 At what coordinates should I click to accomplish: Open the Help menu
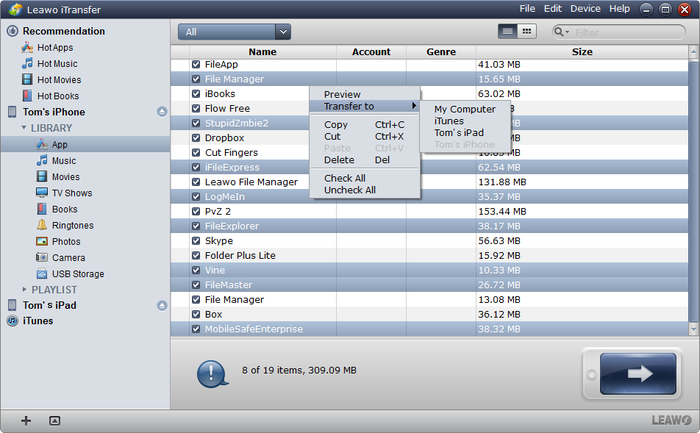[x=620, y=9]
